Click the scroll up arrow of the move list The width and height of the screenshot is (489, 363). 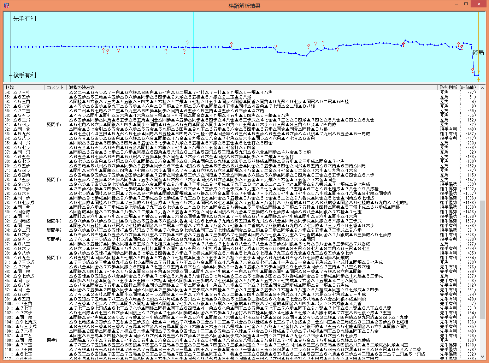point(482,88)
